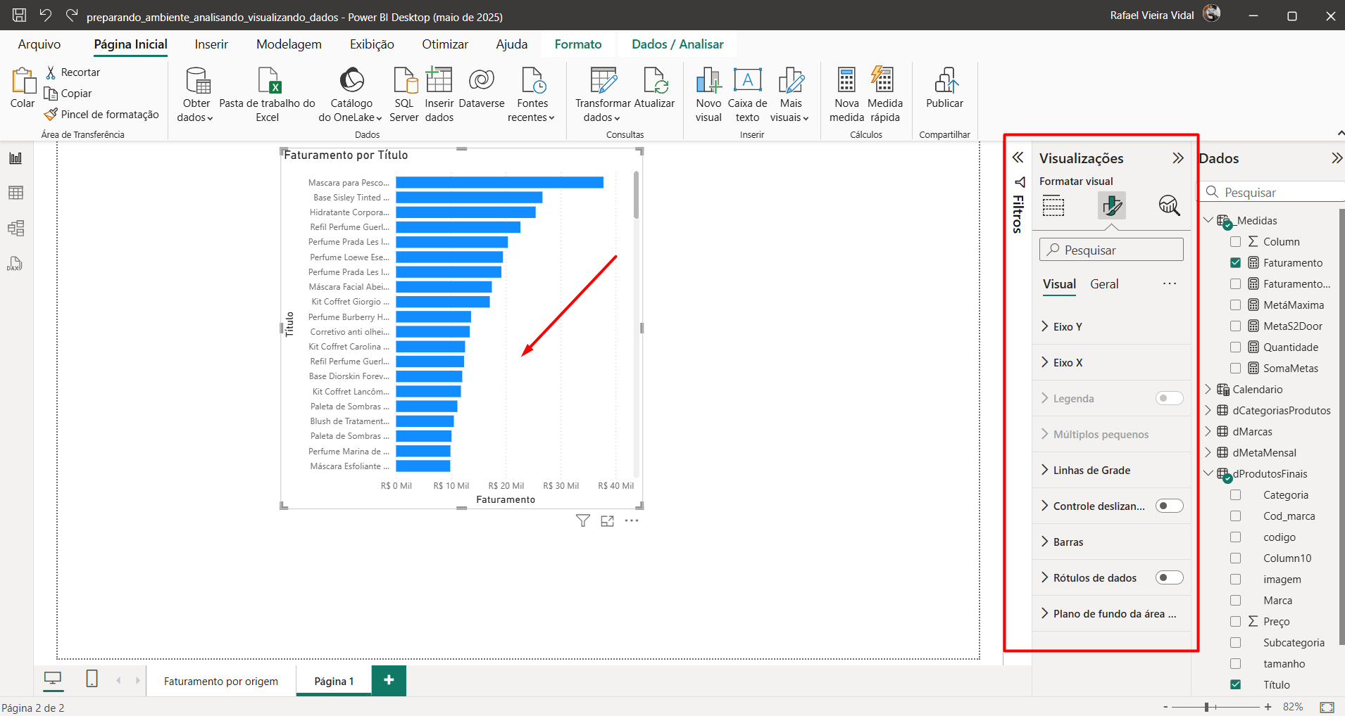The image size is (1345, 716).
Task: Undo the last action
Action: (46, 15)
